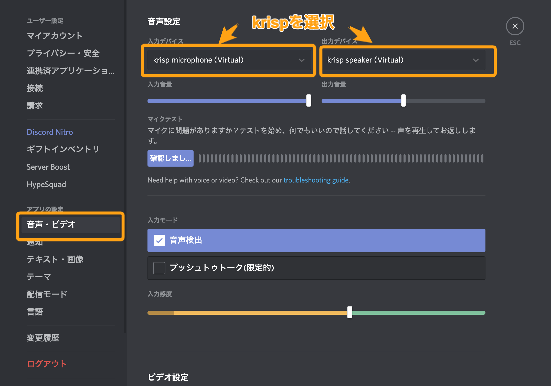Select 音声・ビデオ in the sidebar
The width and height of the screenshot is (551, 386).
[x=71, y=225]
